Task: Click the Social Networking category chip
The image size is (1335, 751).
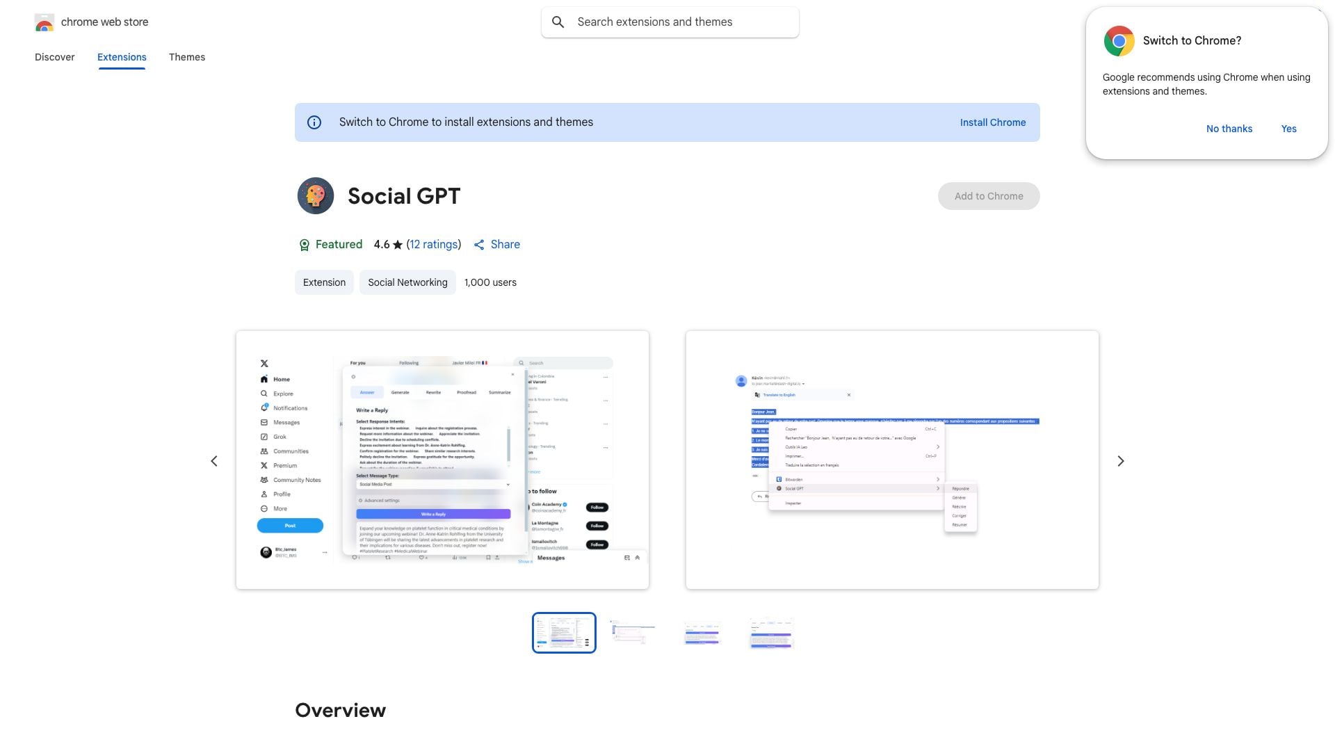Action: tap(407, 282)
